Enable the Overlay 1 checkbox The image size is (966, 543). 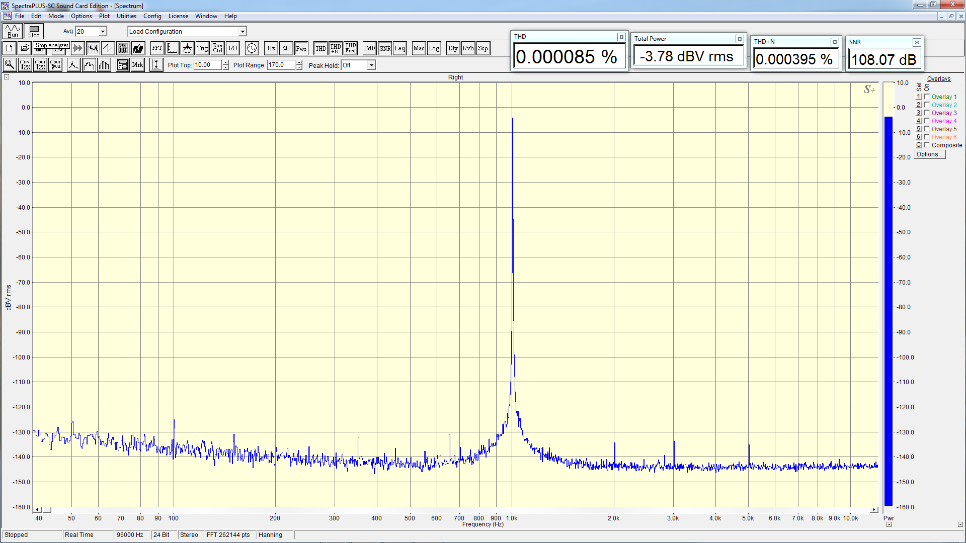pyautogui.click(x=927, y=97)
